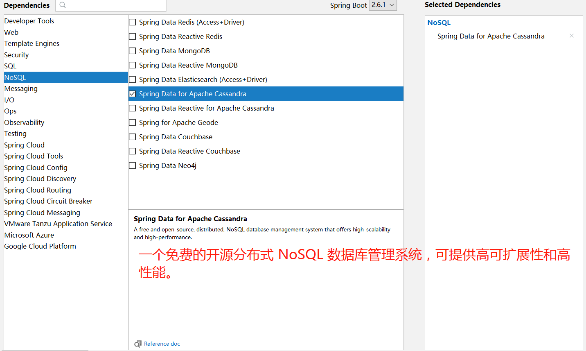Image resolution: width=586 pixels, height=351 pixels.
Task: Check Spring Data Reactive MongoDB
Action: click(x=132, y=65)
